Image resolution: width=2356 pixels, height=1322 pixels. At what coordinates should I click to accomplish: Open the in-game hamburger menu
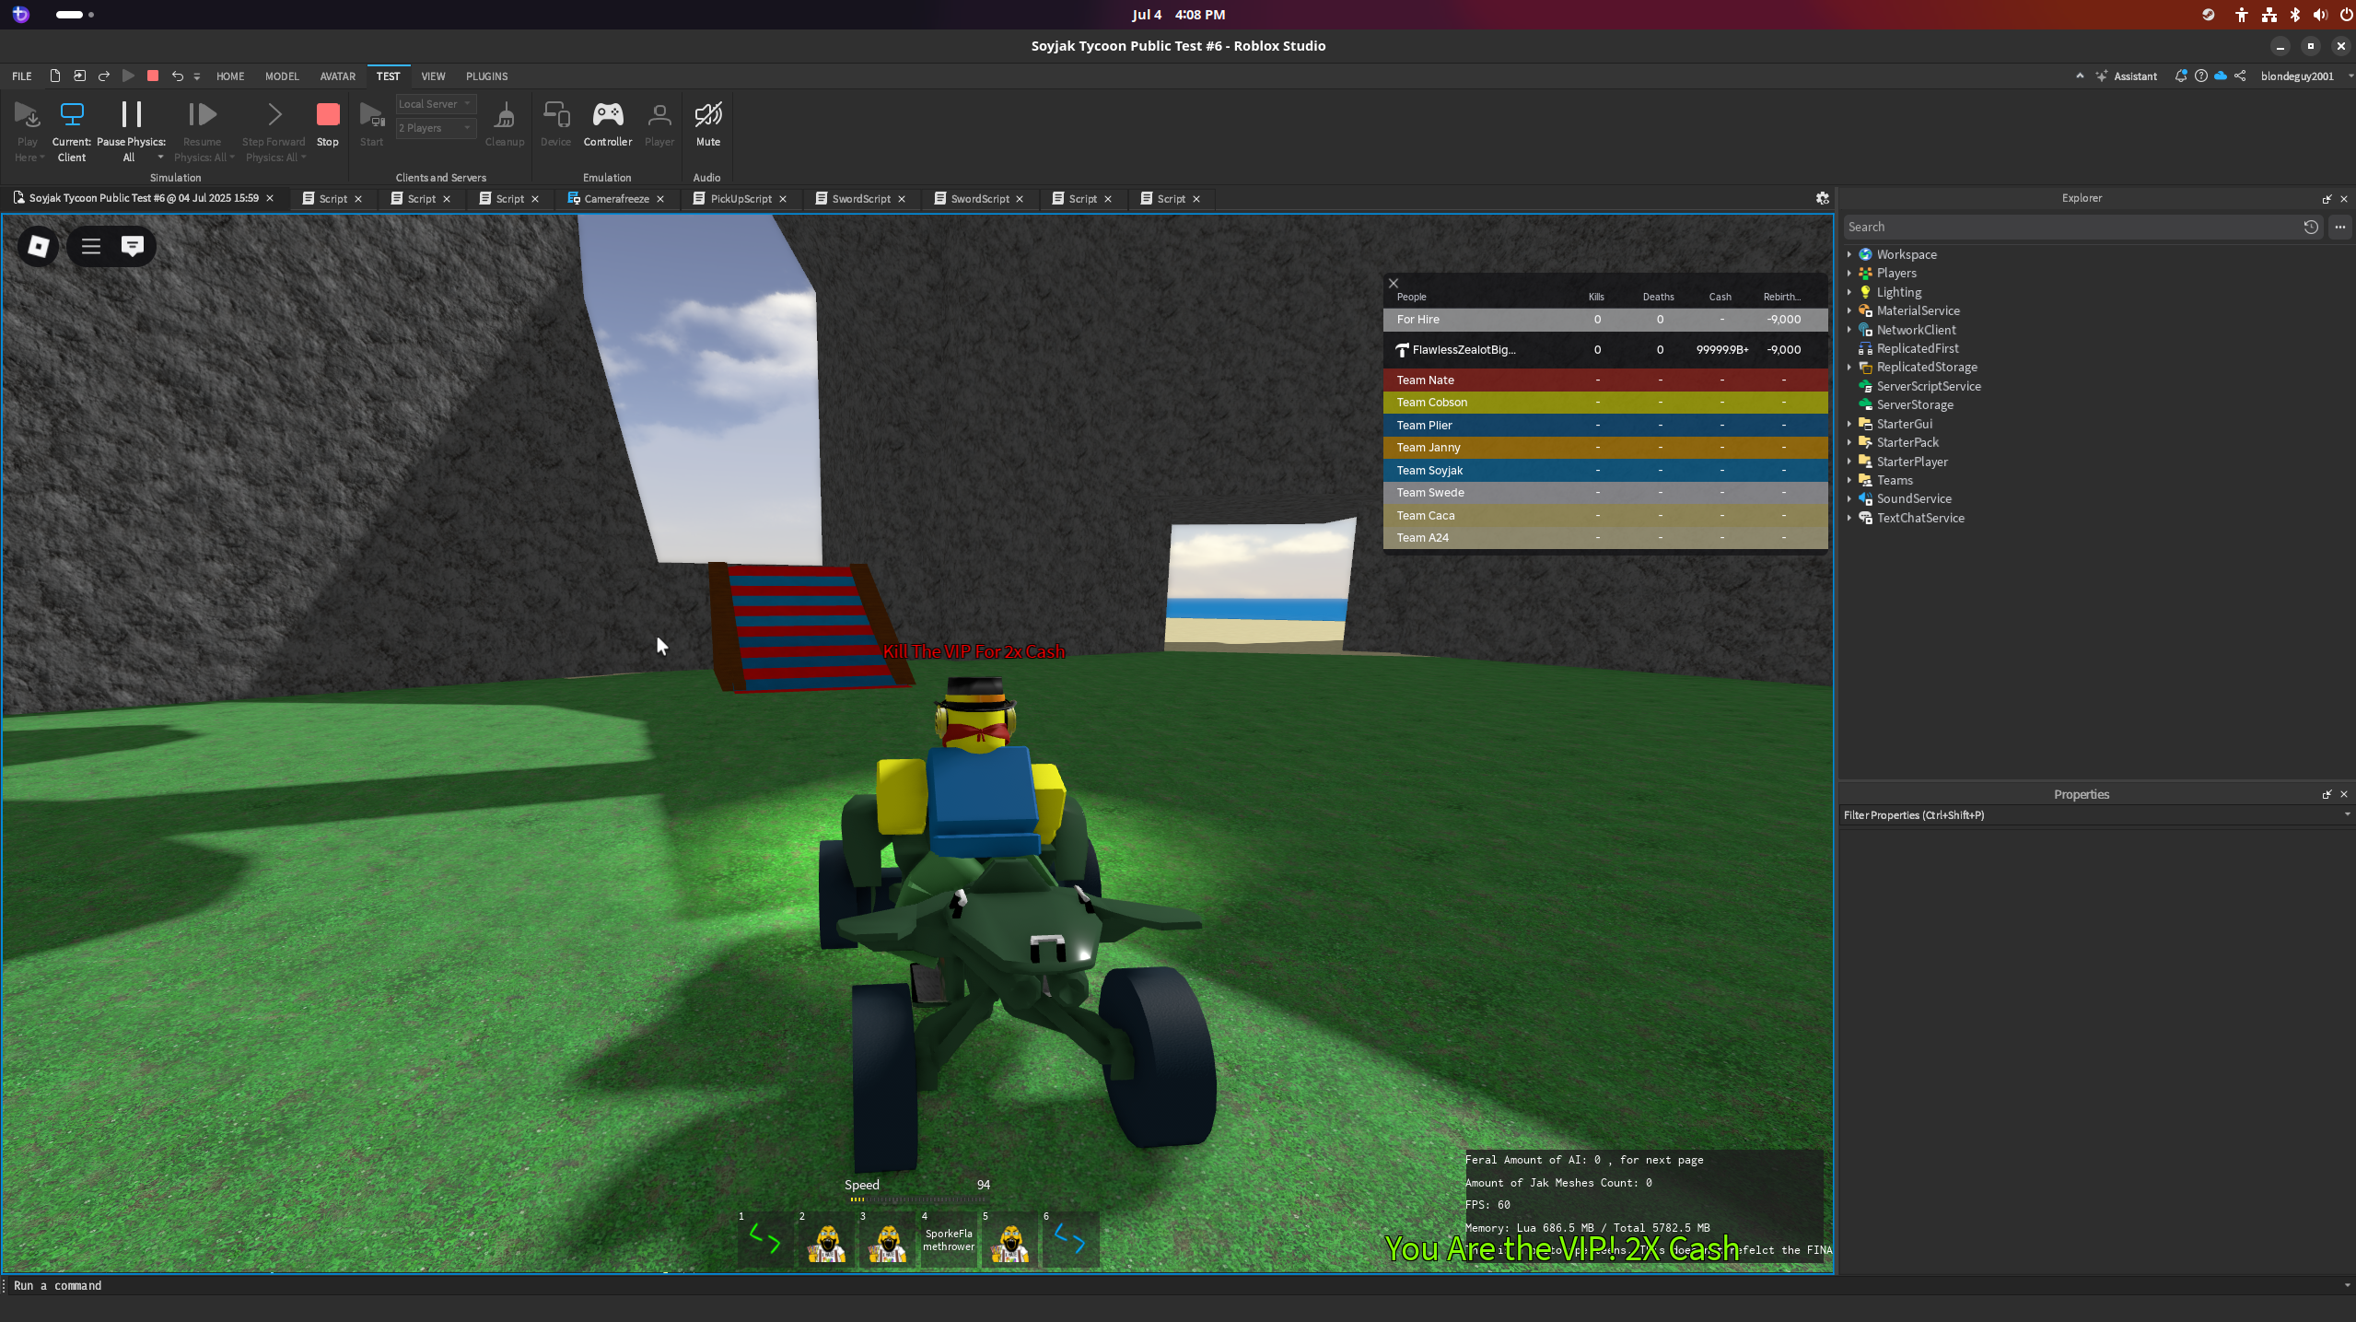point(91,246)
